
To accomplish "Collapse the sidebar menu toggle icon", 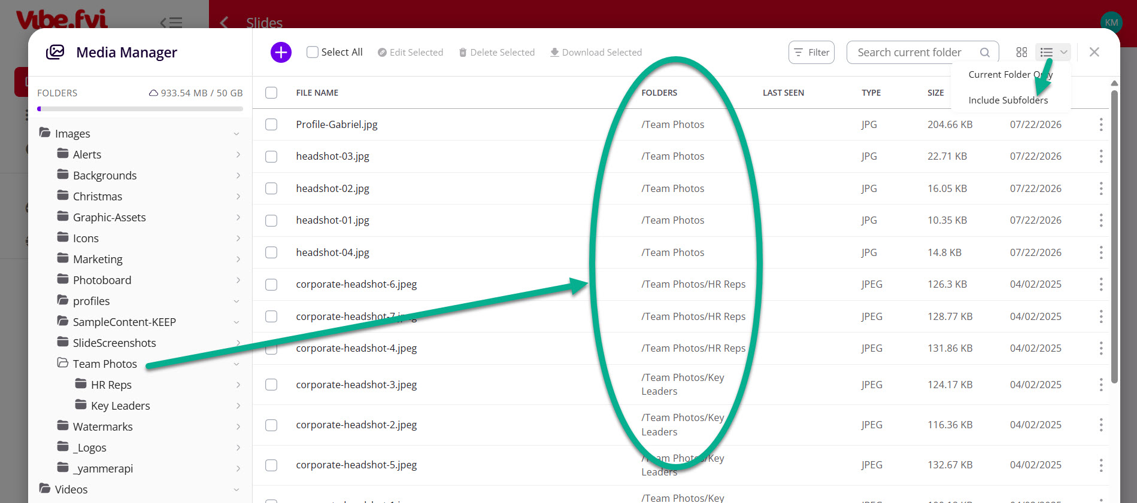I will pyautogui.click(x=171, y=23).
